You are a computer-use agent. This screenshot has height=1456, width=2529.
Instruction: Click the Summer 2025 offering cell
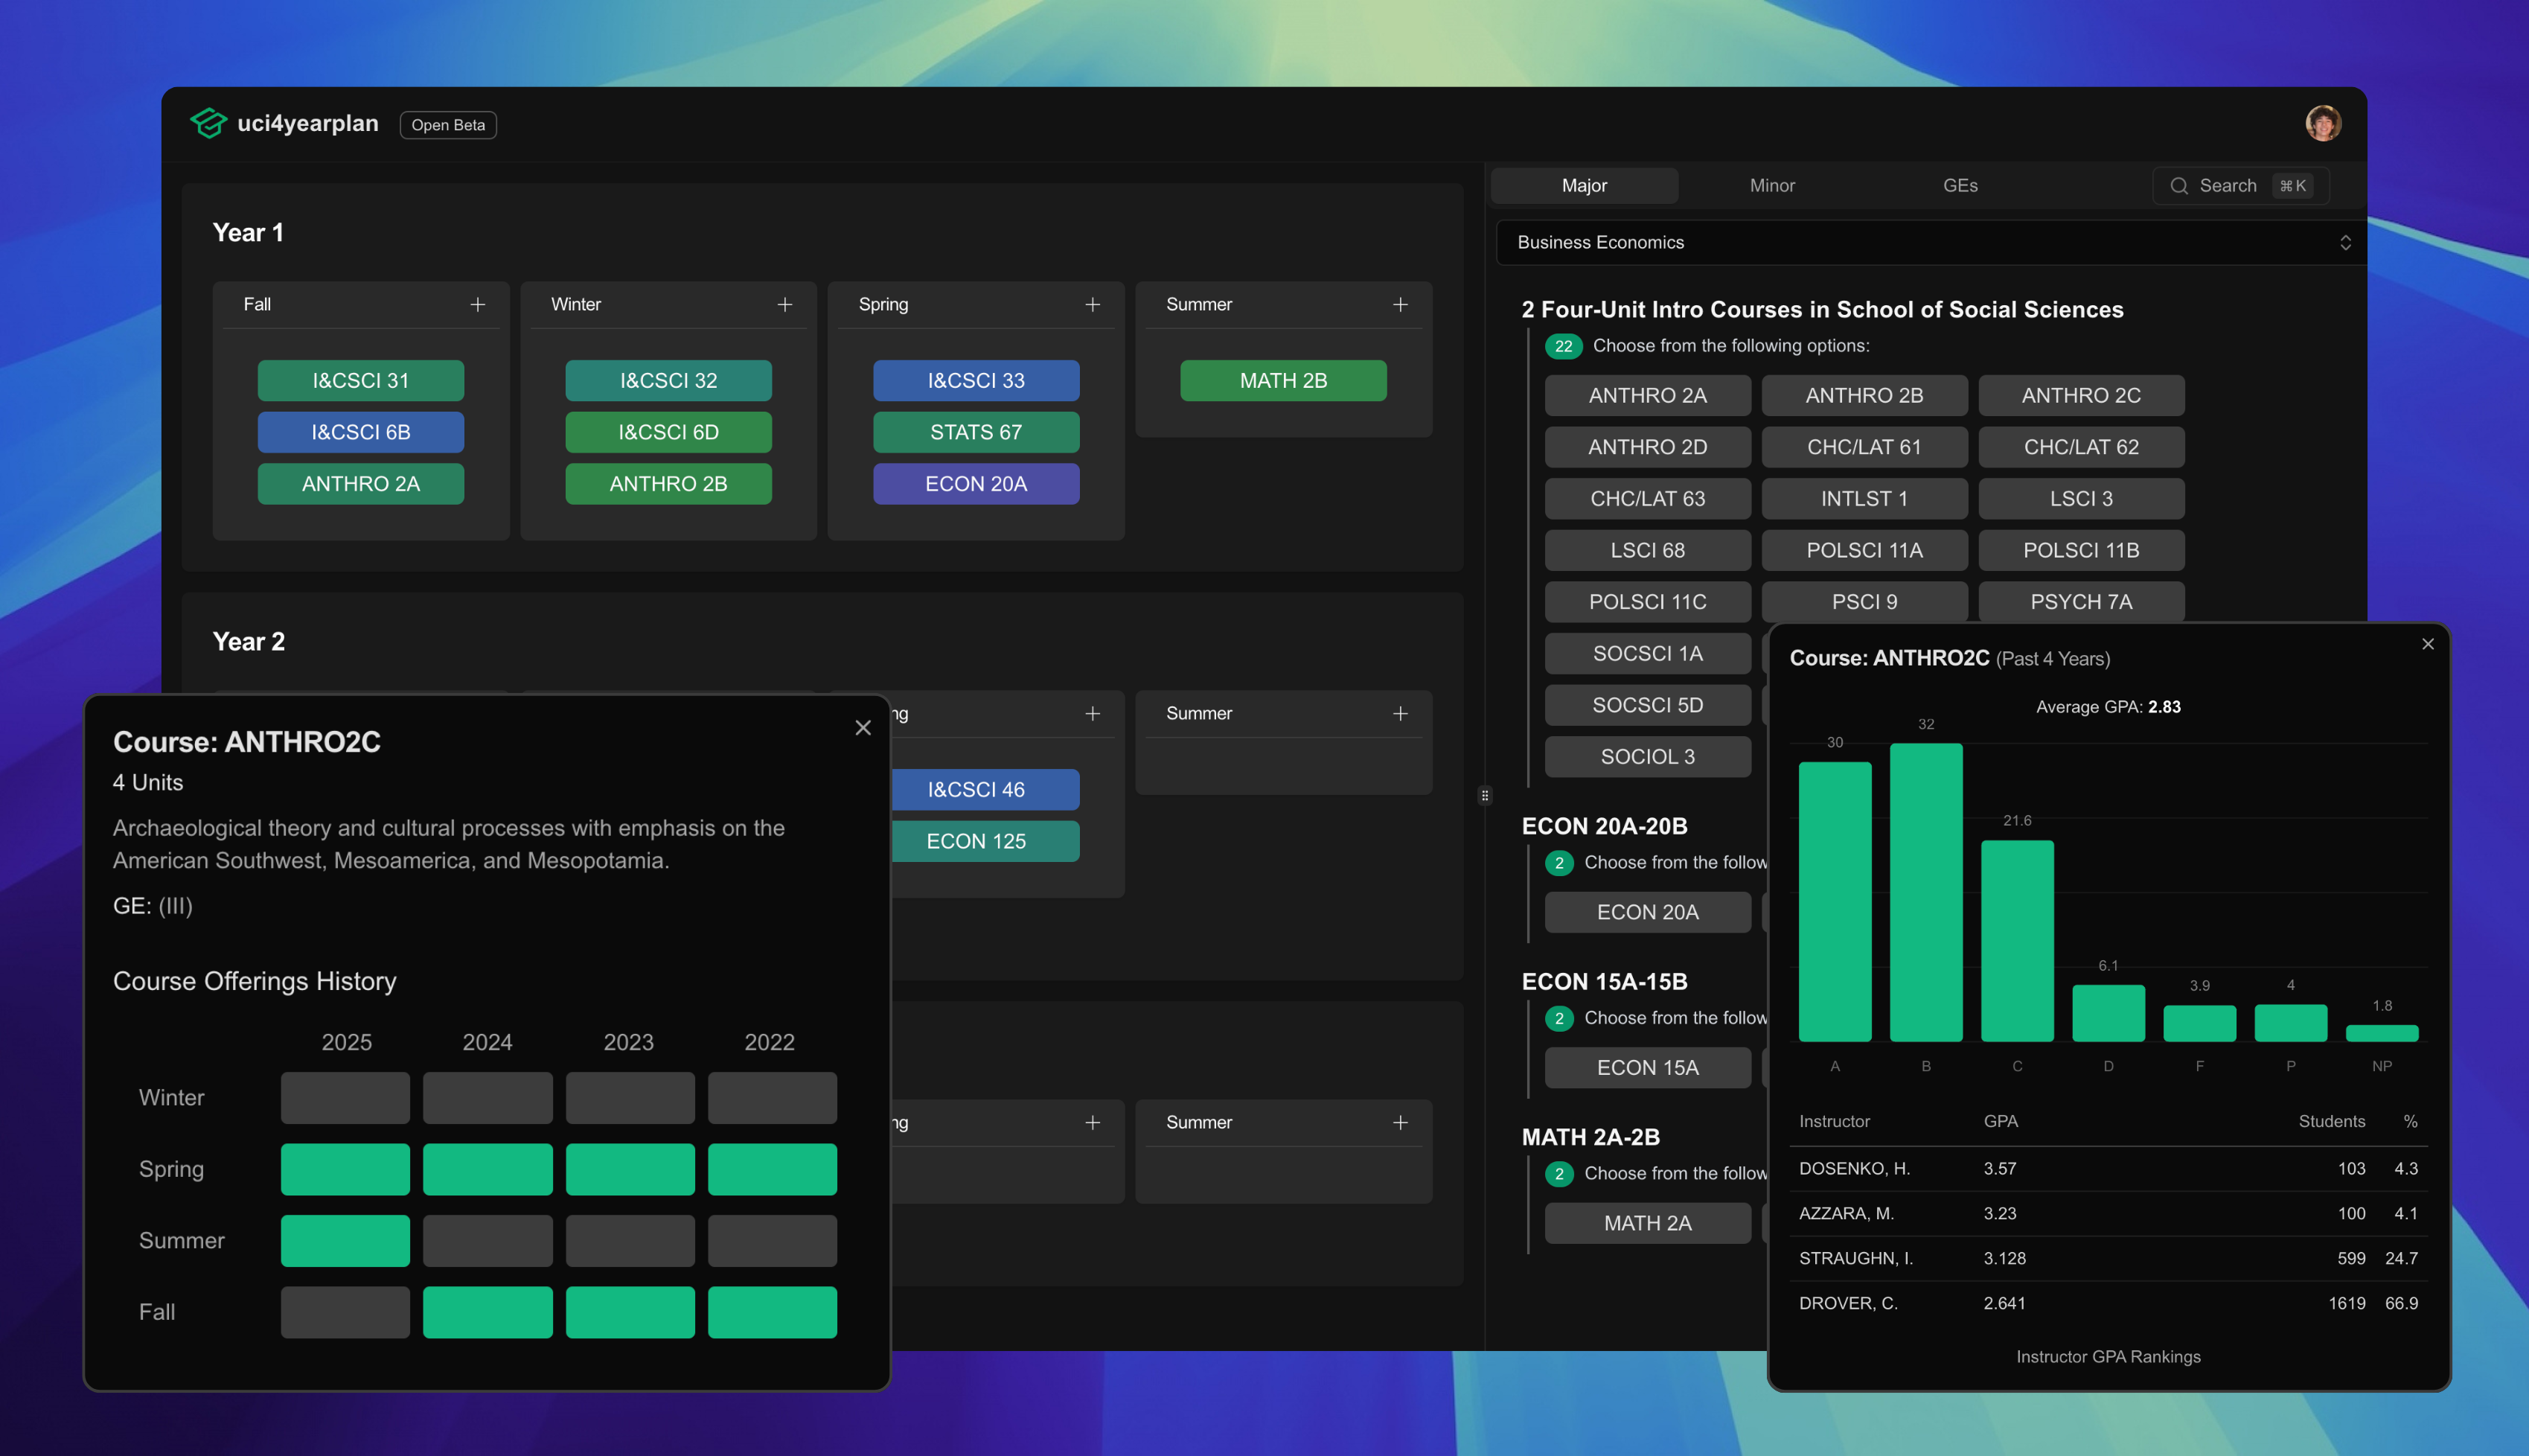pyautogui.click(x=345, y=1241)
